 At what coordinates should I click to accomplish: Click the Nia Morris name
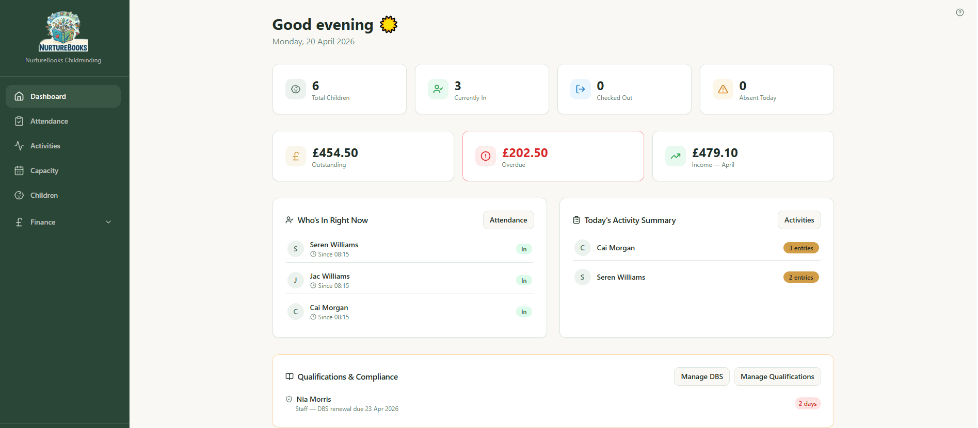[x=314, y=399]
